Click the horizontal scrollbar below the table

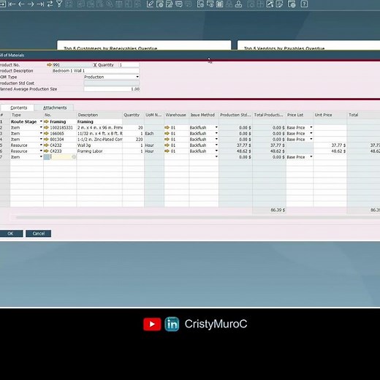pyautogui.click(x=197, y=217)
